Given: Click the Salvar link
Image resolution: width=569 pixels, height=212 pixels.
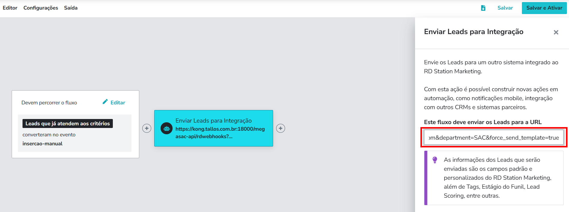Looking at the screenshot, I should (x=505, y=8).
